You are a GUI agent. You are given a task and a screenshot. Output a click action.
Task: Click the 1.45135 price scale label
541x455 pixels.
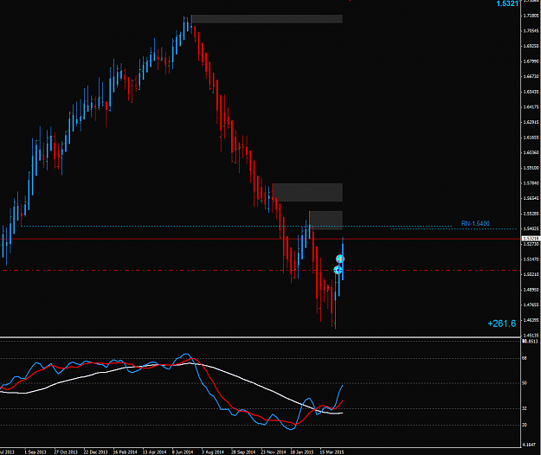pos(531,336)
